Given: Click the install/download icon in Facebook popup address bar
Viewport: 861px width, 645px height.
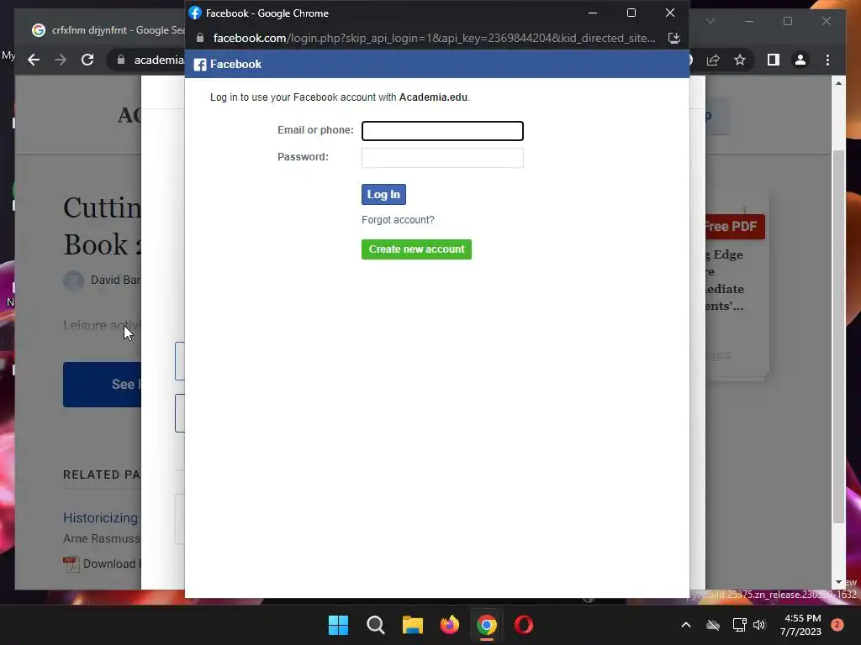Looking at the screenshot, I should tap(673, 38).
